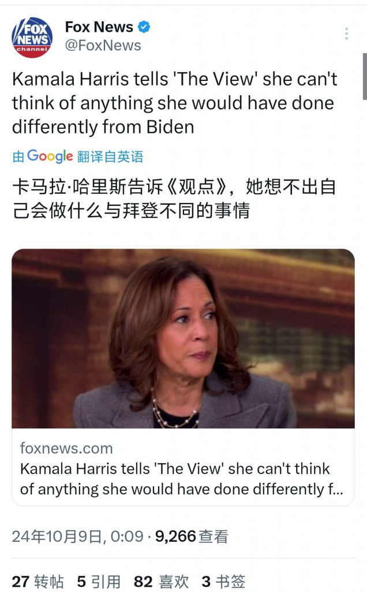Click the 24年10月9日 timestamp
The image size is (367, 592).
tap(77, 536)
